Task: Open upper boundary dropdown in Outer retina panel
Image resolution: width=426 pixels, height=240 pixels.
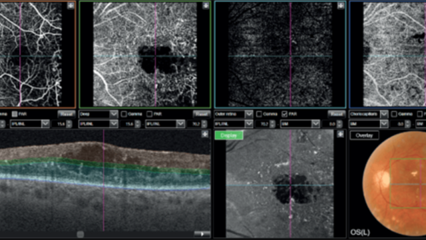Action: pos(234,124)
